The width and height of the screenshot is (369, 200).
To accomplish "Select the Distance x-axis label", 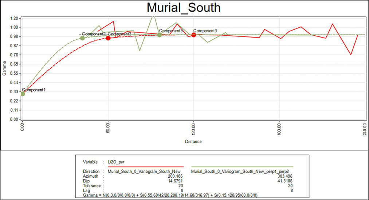I will coord(193,141).
